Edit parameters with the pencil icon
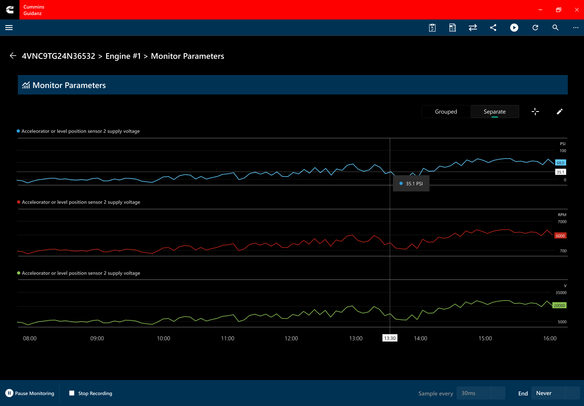Viewport: 584px width, 406px height. click(x=560, y=112)
